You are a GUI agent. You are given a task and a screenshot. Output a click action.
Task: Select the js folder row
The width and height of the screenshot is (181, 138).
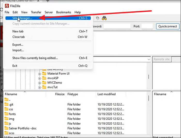[76, 124]
